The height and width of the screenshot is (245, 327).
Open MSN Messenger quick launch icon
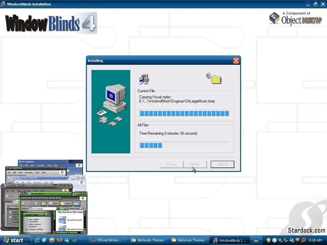(x=66, y=240)
